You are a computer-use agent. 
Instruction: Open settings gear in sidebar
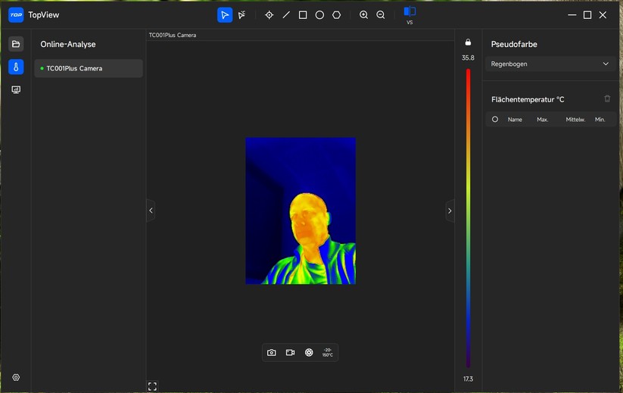(16, 378)
